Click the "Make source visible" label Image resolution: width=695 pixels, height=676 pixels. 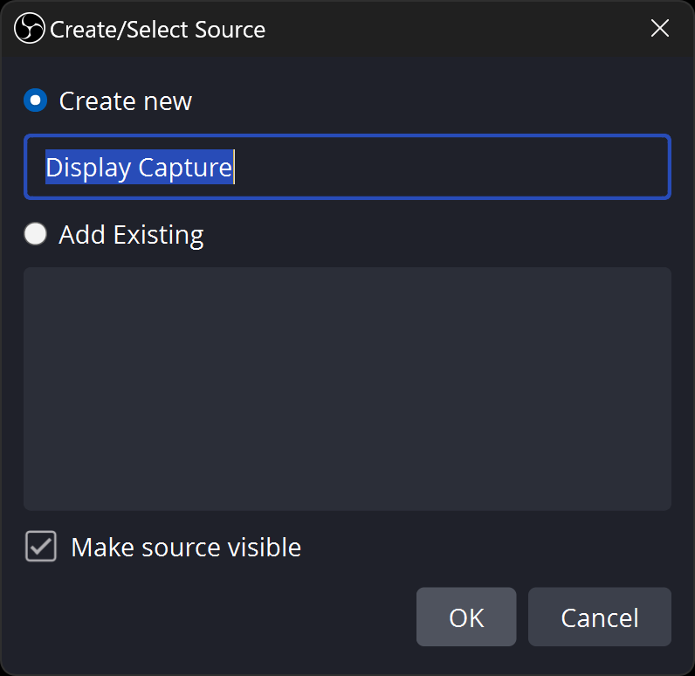coord(185,548)
